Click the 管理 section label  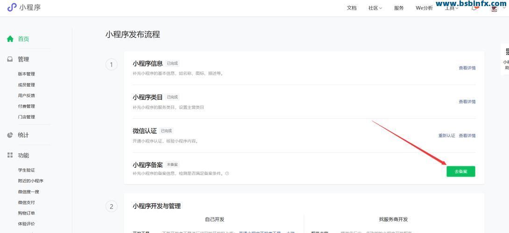(23, 59)
